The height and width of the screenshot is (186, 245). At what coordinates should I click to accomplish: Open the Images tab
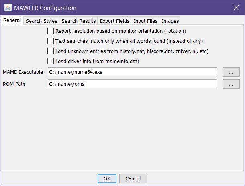point(170,21)
